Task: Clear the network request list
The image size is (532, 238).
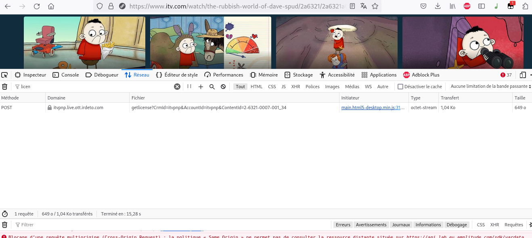Action: point(4,87)
